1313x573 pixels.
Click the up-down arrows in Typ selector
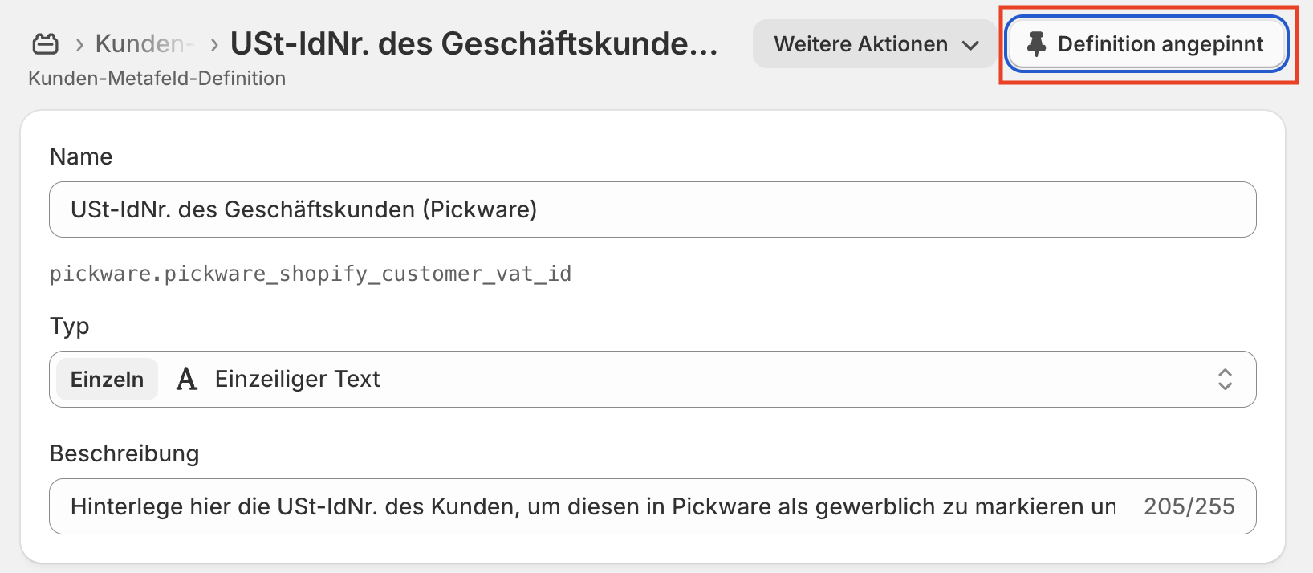click(1225, 379)
